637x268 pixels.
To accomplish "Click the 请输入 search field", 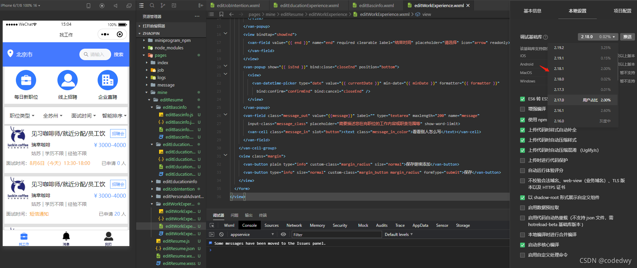I will 95,54.
